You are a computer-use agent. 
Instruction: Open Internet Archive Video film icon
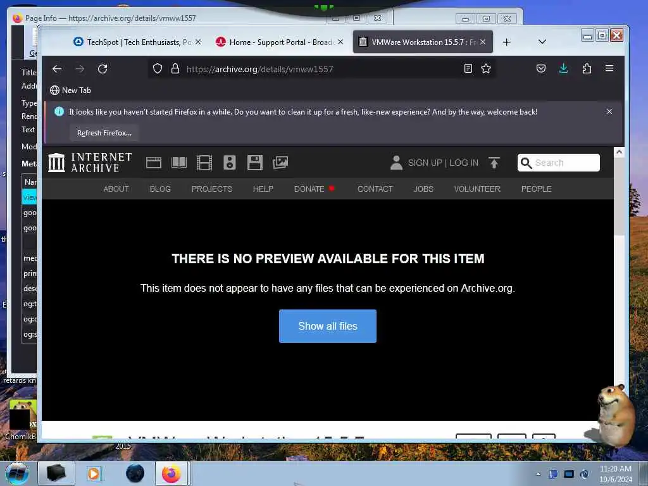pos(204,163)
